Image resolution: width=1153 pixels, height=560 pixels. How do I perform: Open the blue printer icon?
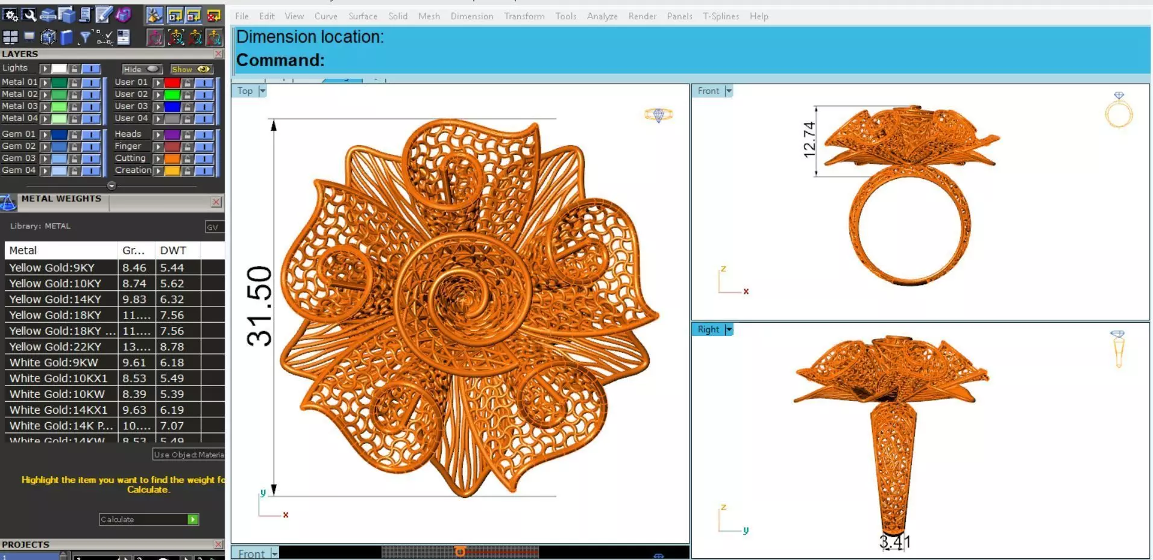pos(48,15)
